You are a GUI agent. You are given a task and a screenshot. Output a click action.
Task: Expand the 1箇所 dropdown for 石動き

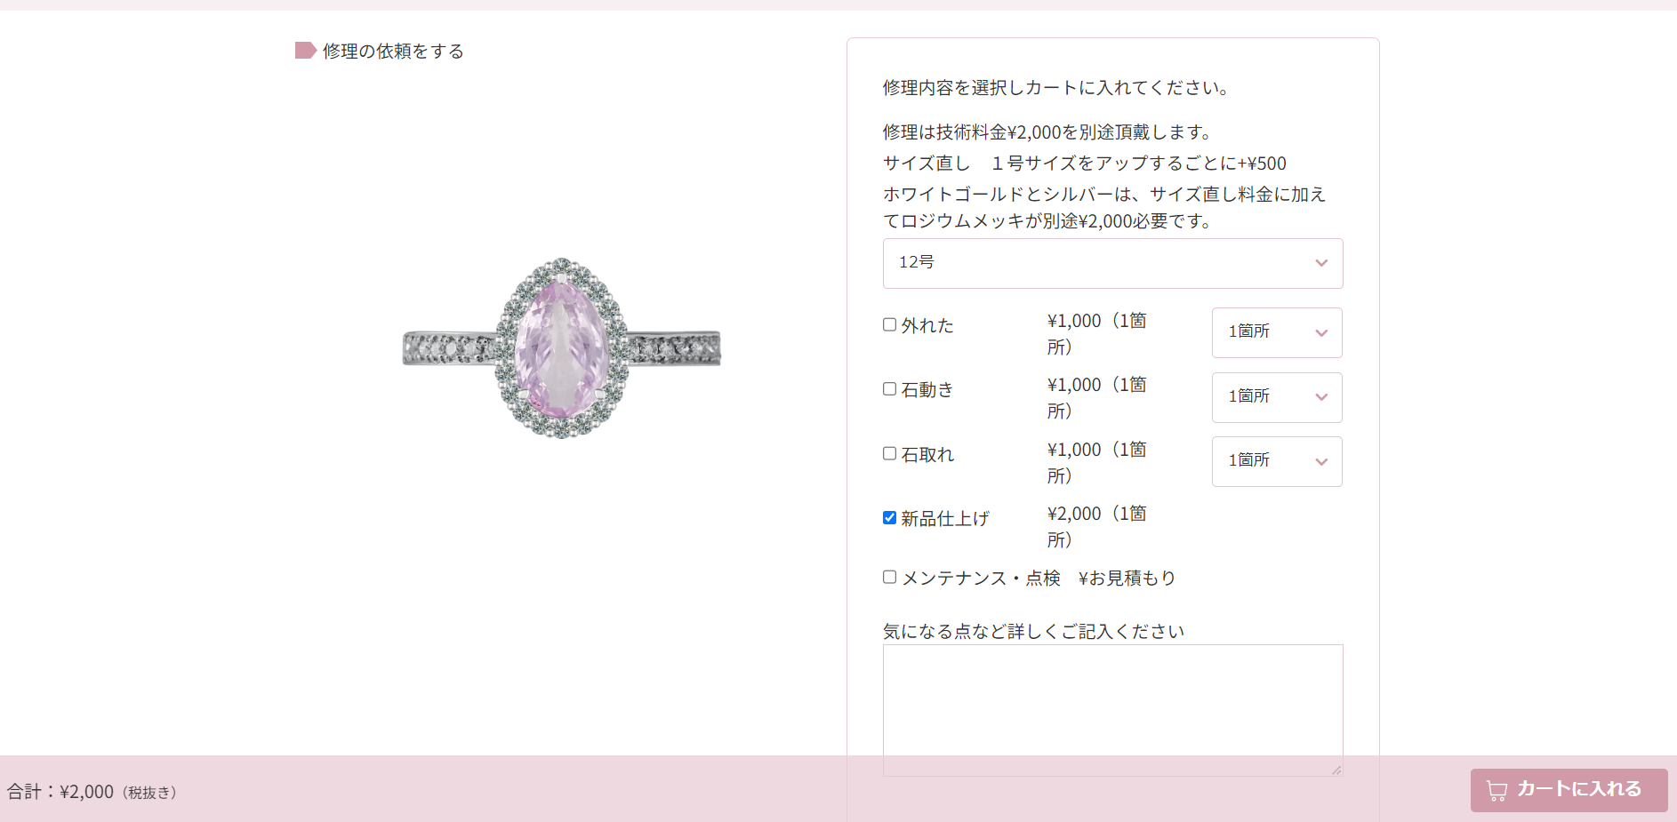tap(1277, 397)
